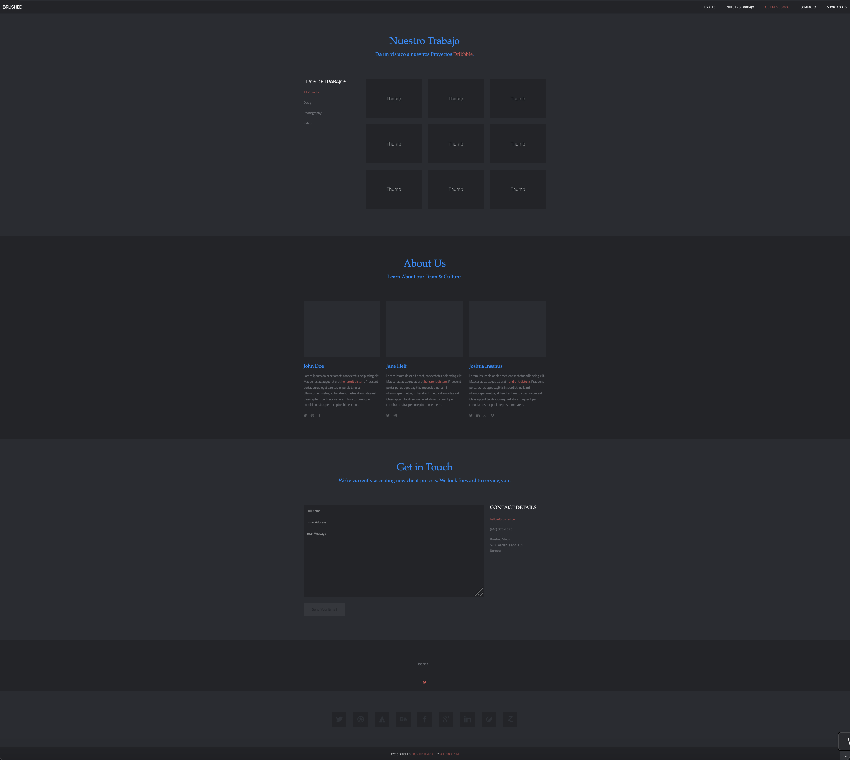Open Joshua Insanus's Google Plus icon

pos(485,416)
